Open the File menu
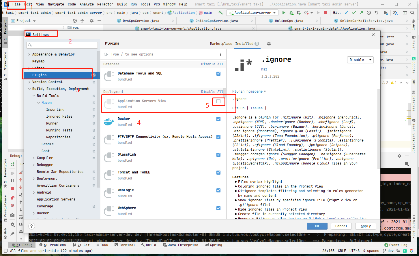 coord(16,4)
